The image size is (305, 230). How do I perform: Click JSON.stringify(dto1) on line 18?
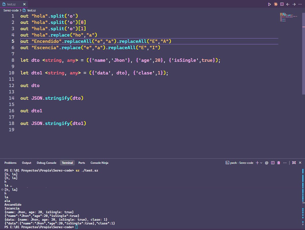pyautogui.click(x=59, y=123)
